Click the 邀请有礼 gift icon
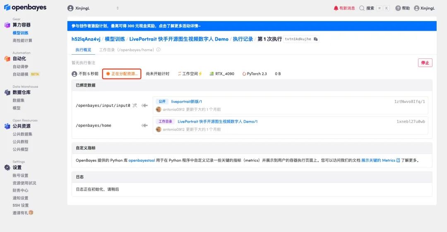Screen dimensions: 447x232 (31, 213)
